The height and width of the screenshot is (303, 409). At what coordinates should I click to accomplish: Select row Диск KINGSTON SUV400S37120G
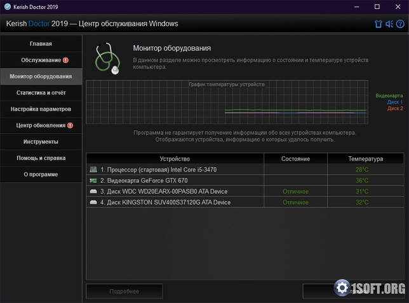245,202
